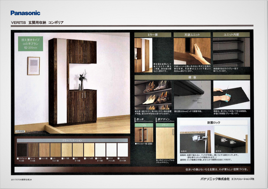Screen dimensions: 268x189
Task: Select the フラット door design image
Action: (x=165, y=143)
